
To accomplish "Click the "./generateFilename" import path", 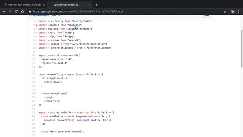I will [98, 48].
